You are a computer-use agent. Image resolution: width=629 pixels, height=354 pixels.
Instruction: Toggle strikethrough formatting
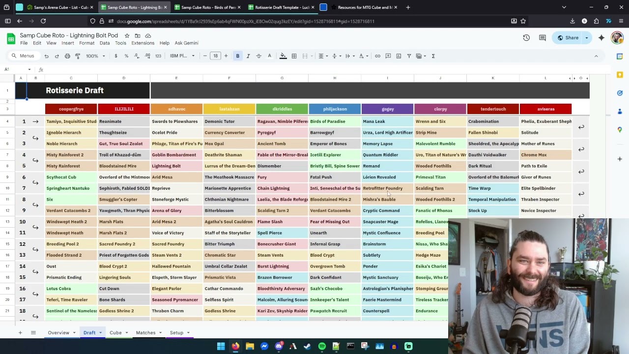pos(258,56)
